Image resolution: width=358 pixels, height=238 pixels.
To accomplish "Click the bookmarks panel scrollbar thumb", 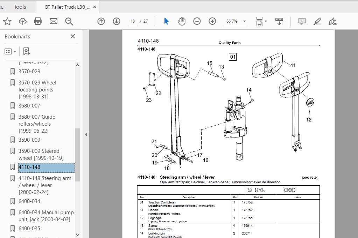I will click(x=77, y=155).
